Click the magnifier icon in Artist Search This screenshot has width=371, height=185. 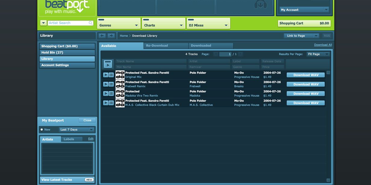pos(91,23)
